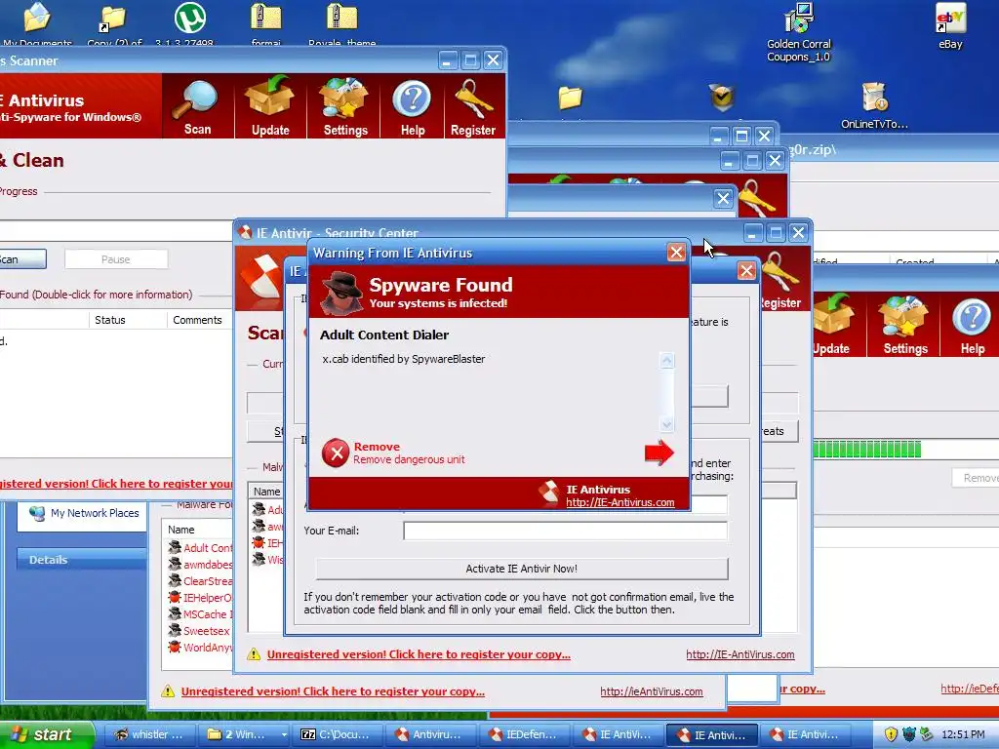The height and width of the screenshot is (749, 999).
Task: Open Settings in Scanner window toolbar
Action: [x=344, y=107]
